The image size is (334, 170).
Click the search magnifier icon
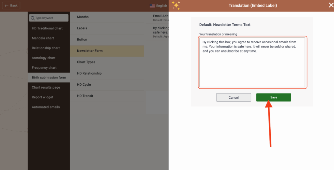(x=32, y=18)
